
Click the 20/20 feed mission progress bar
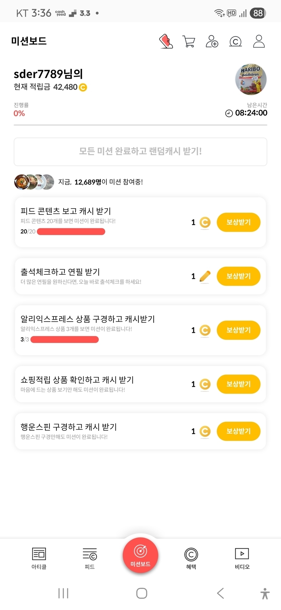71,232
